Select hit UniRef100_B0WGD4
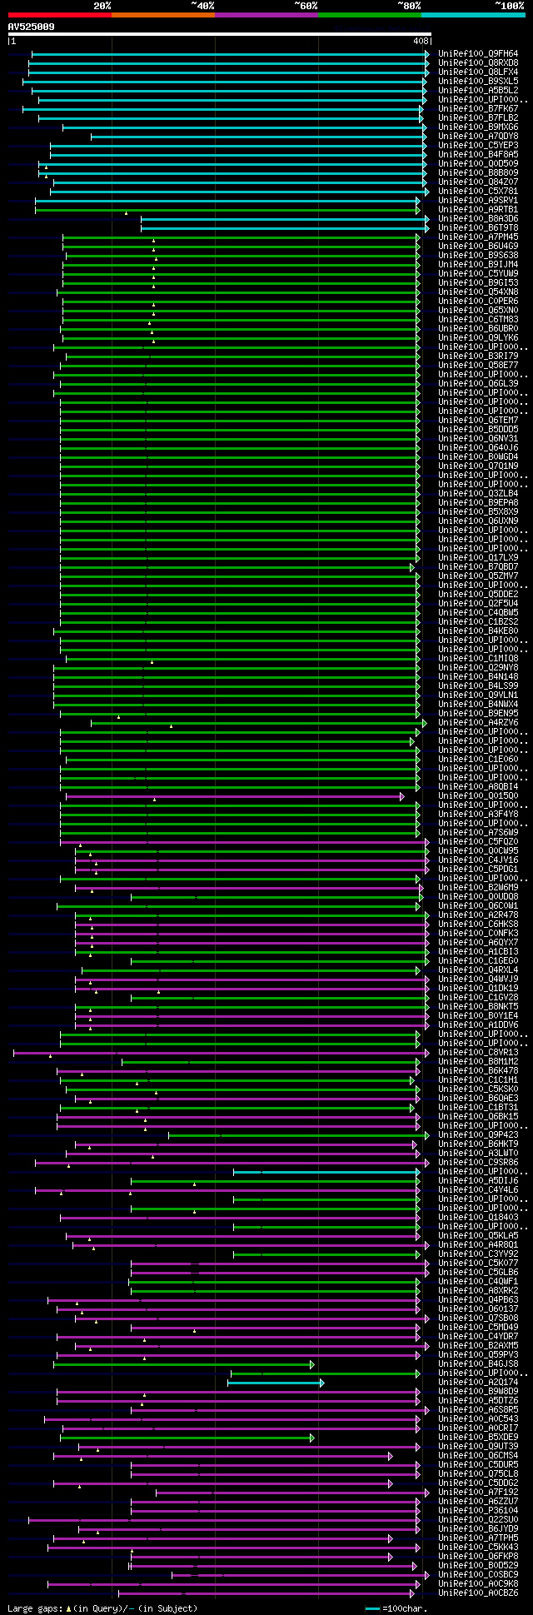The width and height of the screenshot is (533, 1615). coord(478,457)
